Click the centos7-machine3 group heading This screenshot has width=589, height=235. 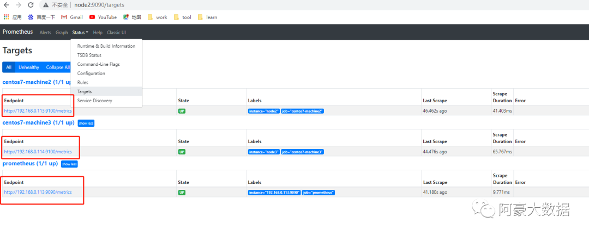click(x=38, y=123)
